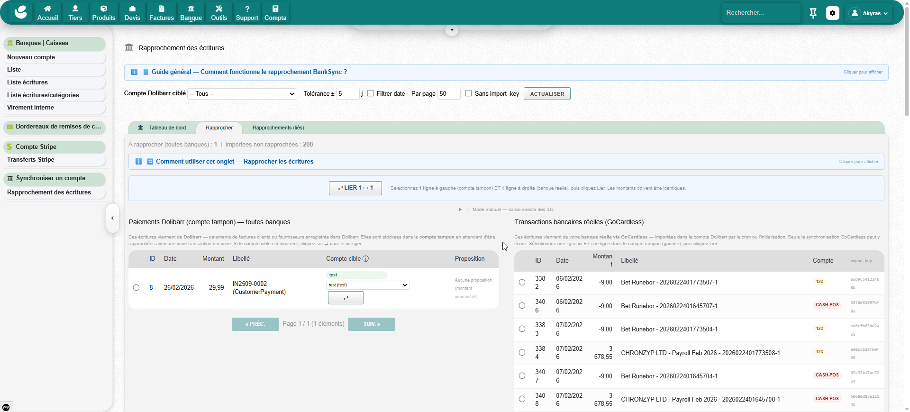The height and width of the screenshot is (412, 910).
Task: Open the Compta calculator icon
Action: point(275,9)
